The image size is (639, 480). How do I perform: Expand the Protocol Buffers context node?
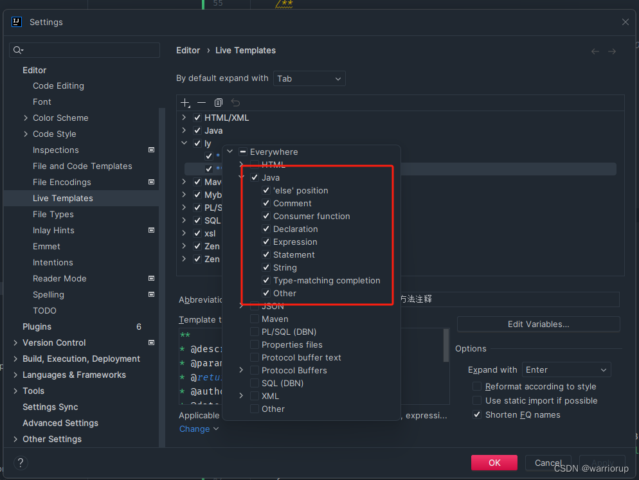(x=241, y=370)
